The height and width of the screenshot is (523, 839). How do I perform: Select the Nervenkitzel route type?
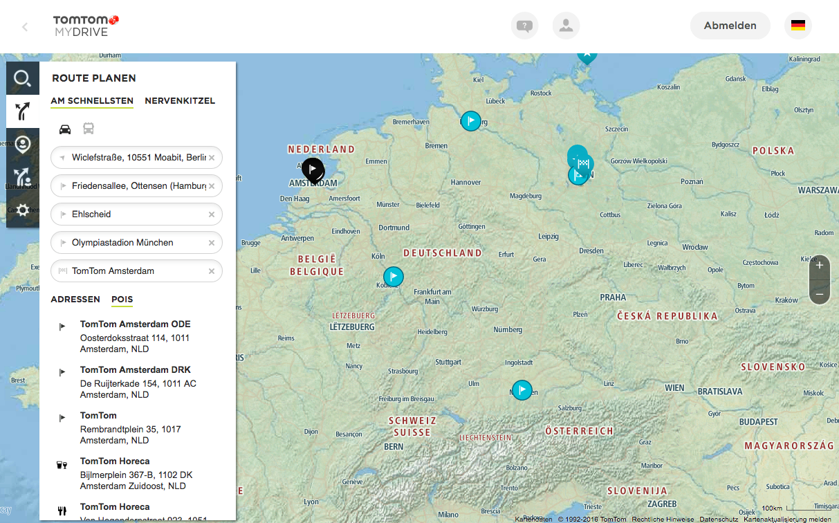pyautogui.click(x=180, y=101)
